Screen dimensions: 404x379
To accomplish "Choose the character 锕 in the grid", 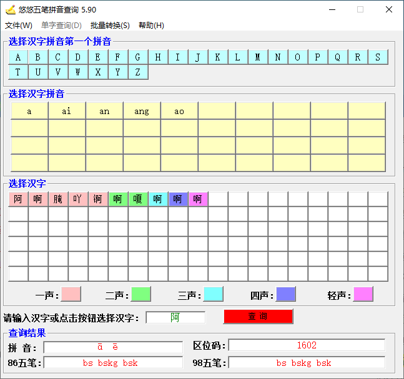I will tap(98, 199).
